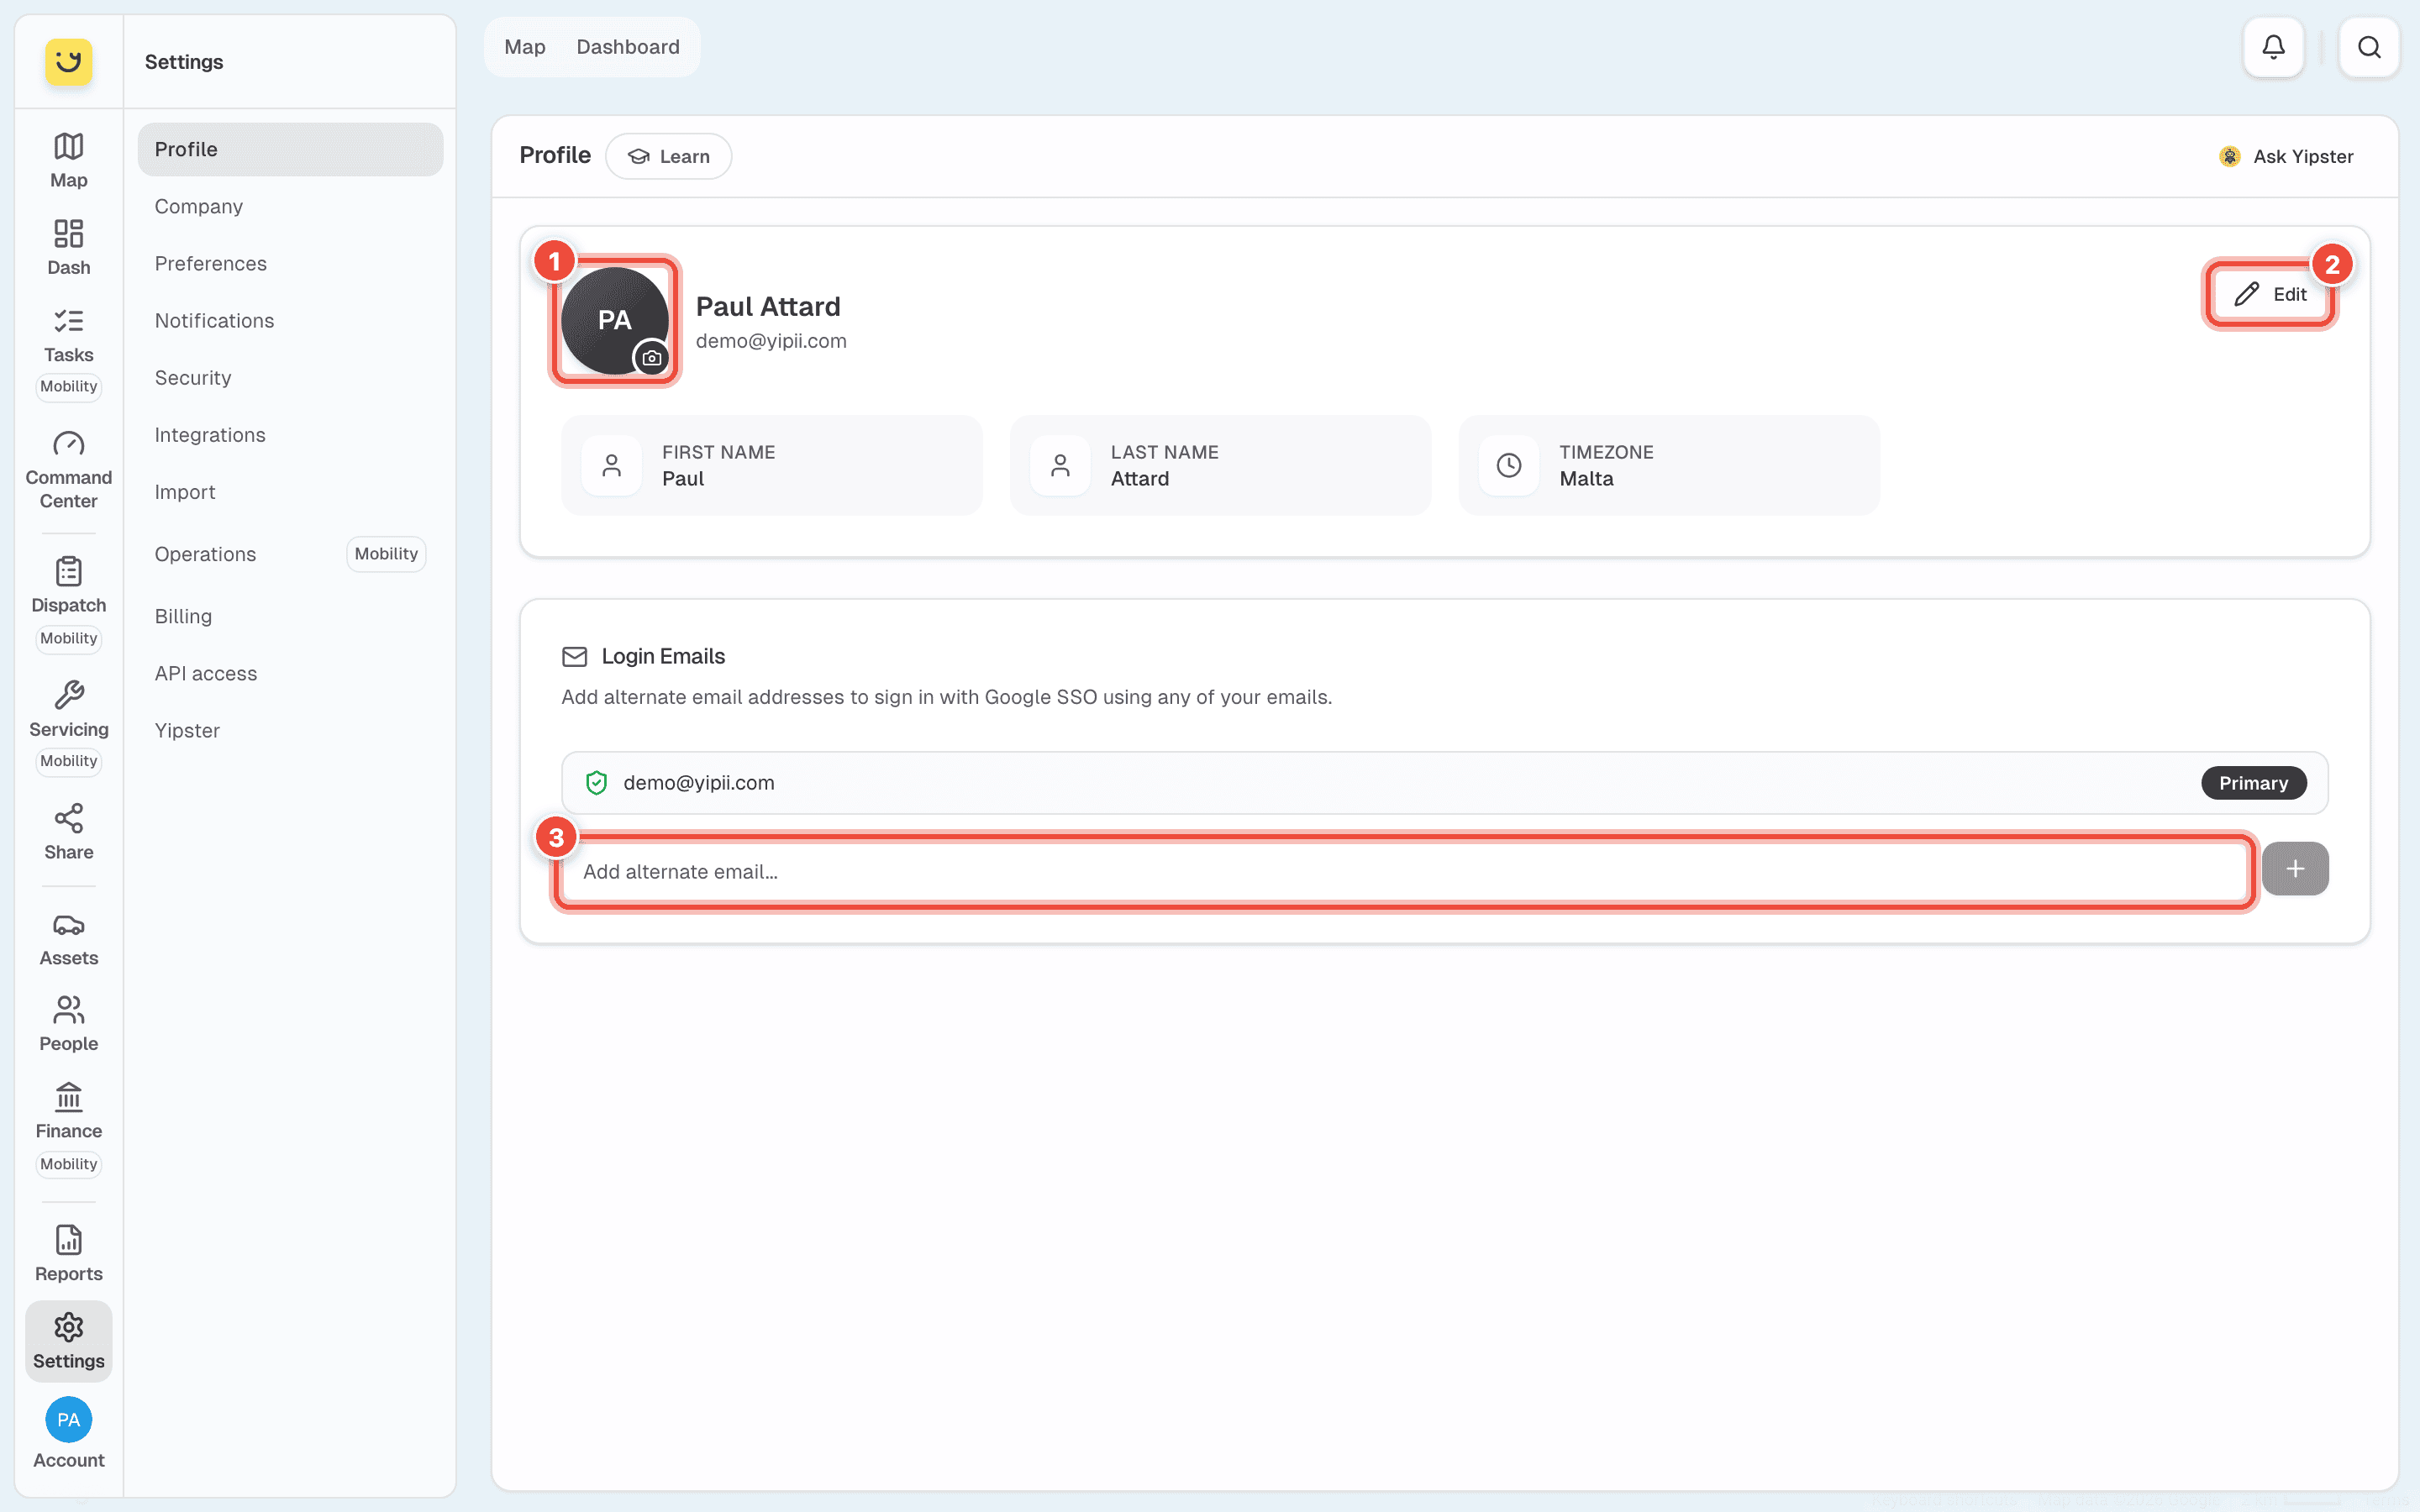Click the camera icon on profile avatar
Image resolution: width=2420 pixels, height=1512 pixels.
(652, 357)
